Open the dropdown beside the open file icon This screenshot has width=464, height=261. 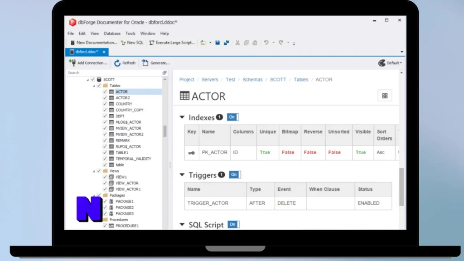210,43
